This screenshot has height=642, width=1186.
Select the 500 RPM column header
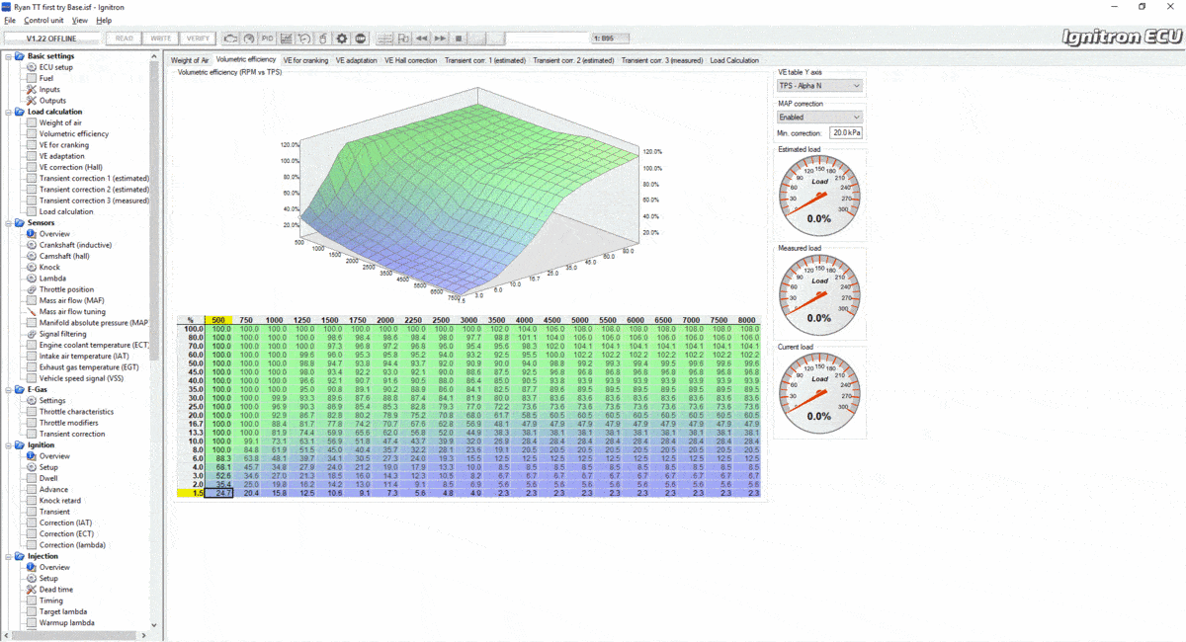[218, 320]
